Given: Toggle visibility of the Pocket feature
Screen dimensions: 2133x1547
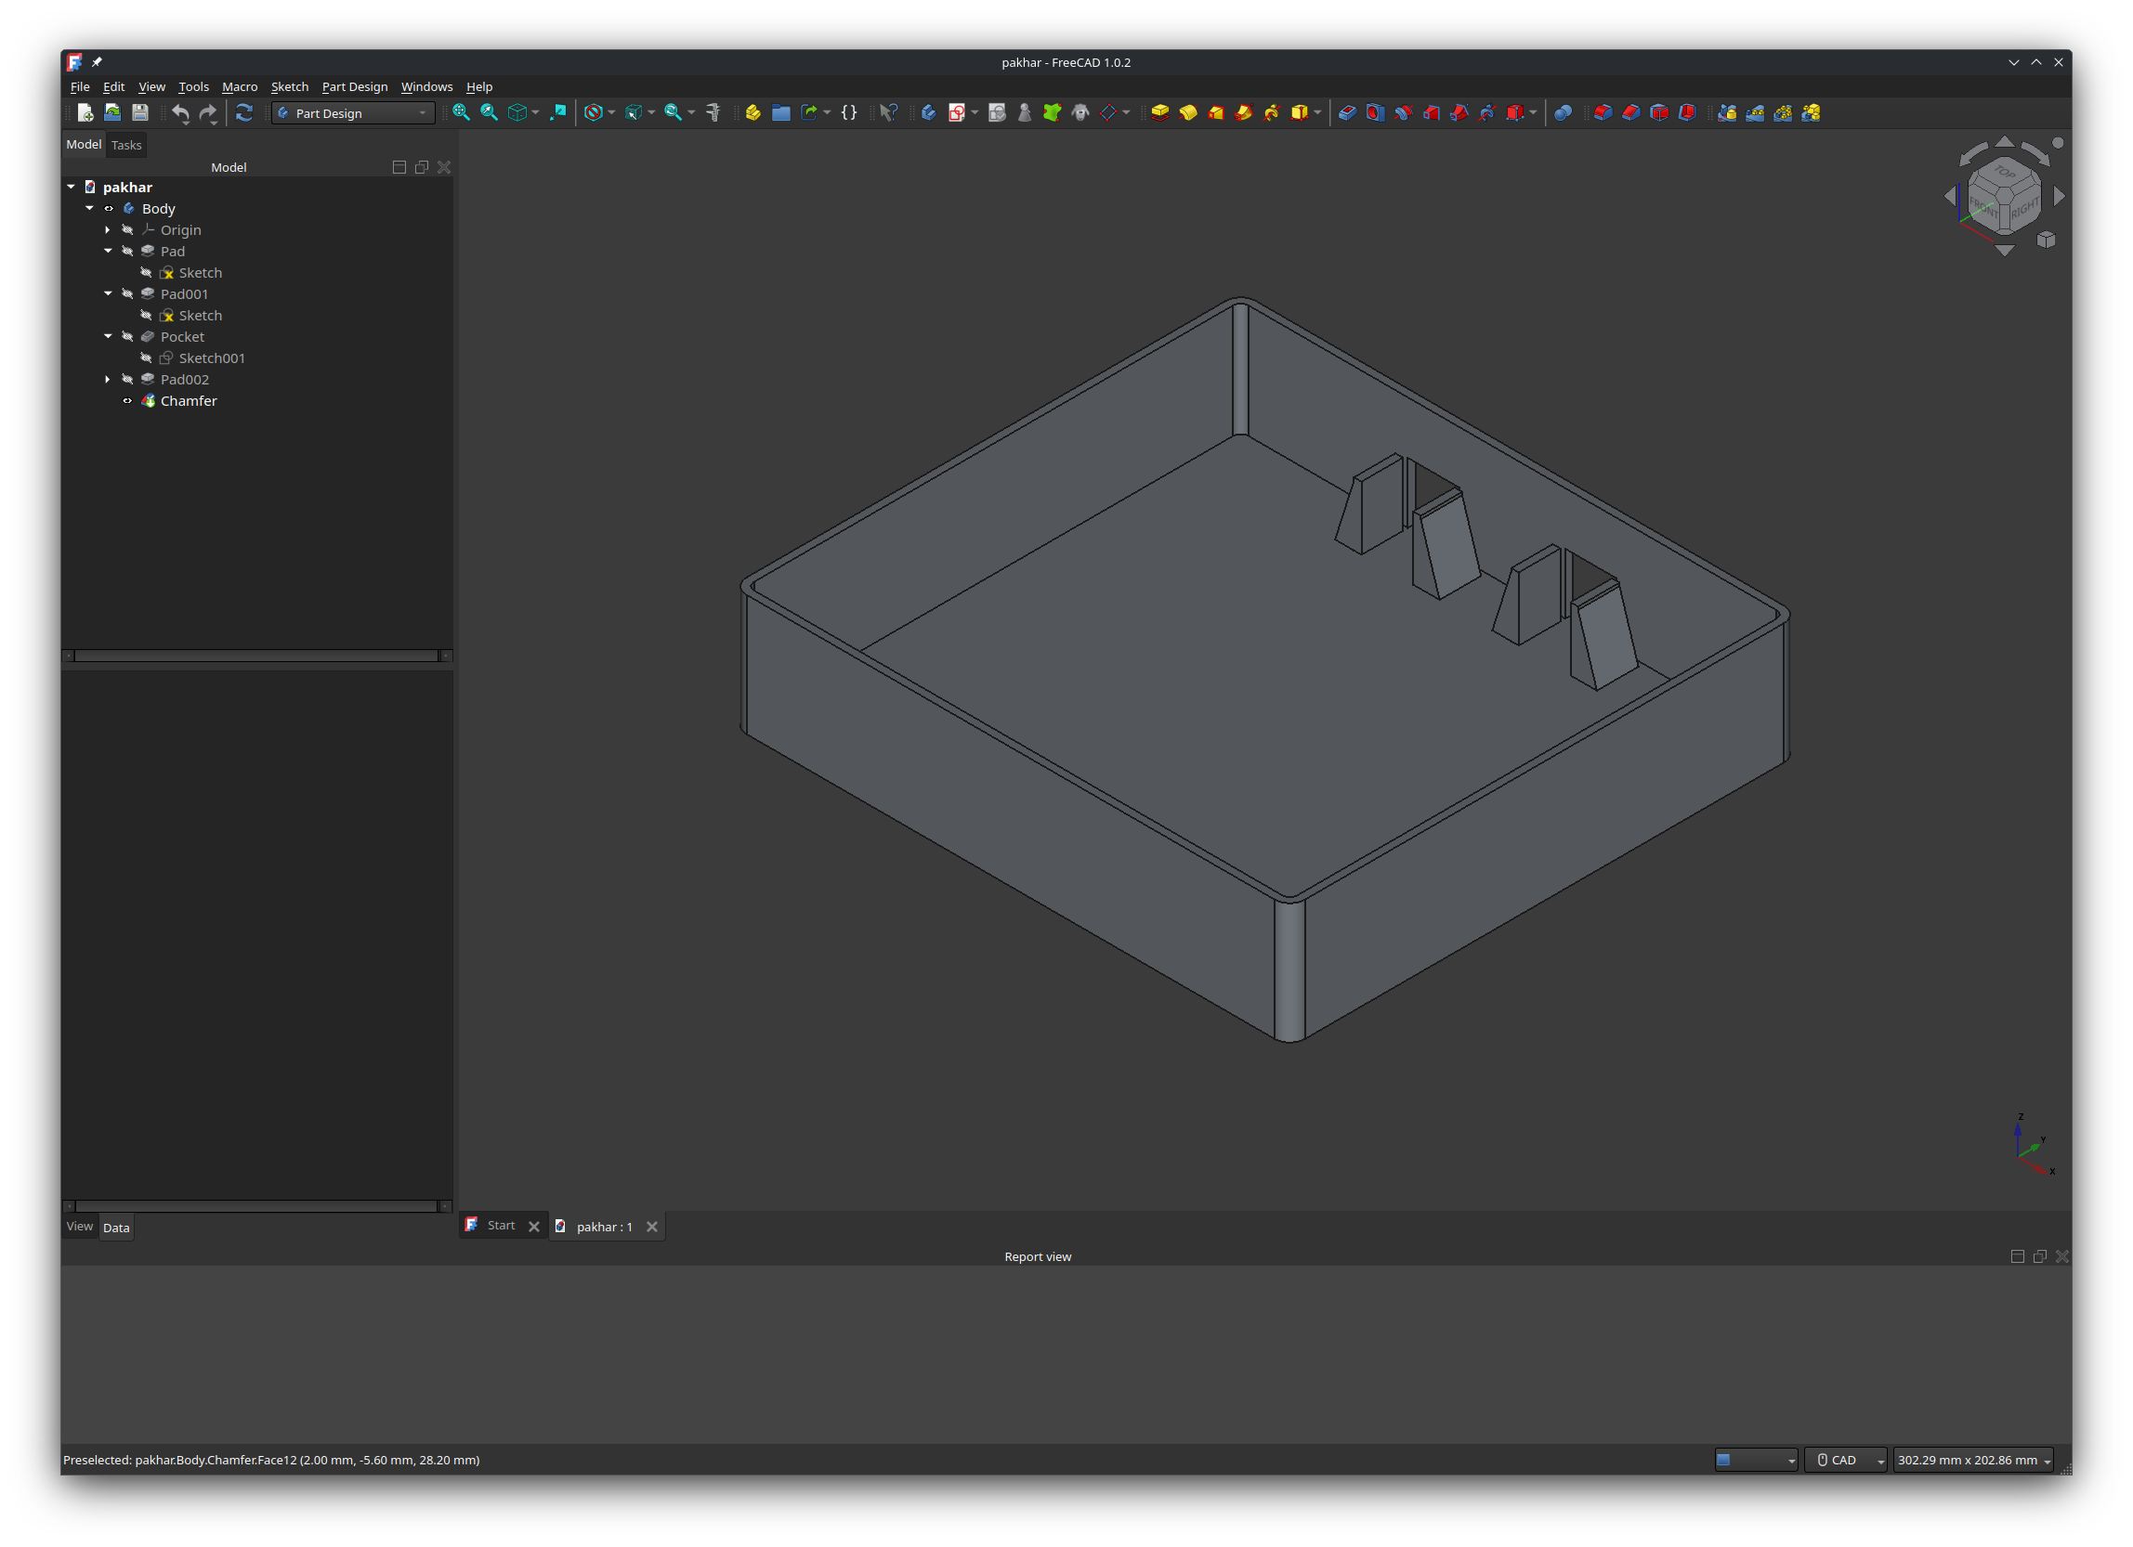Looking at the screenshot, I should (128, 336).
